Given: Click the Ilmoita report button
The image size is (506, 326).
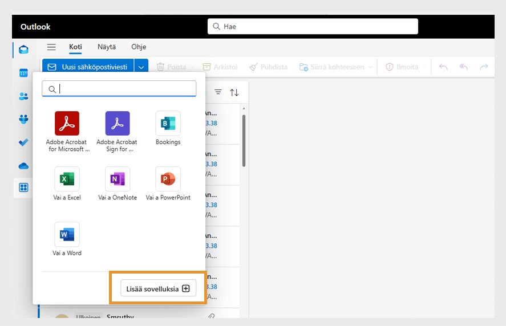Looking at the screenshot, I should coord(402,67).
